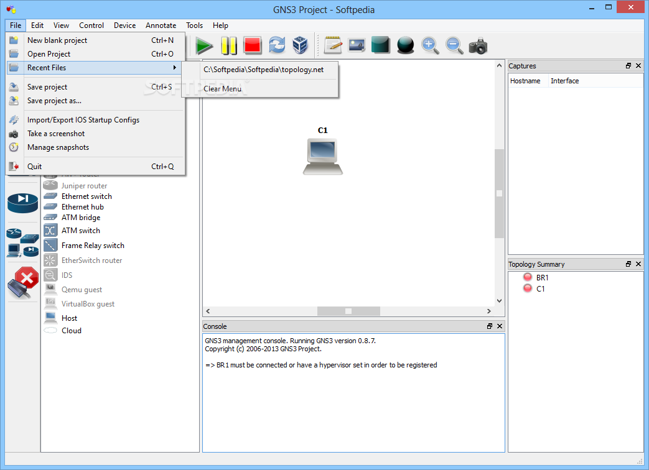Click the red Stop all devices icon
The width and height of the screenshot is (649, 470).
pos(253,45)
